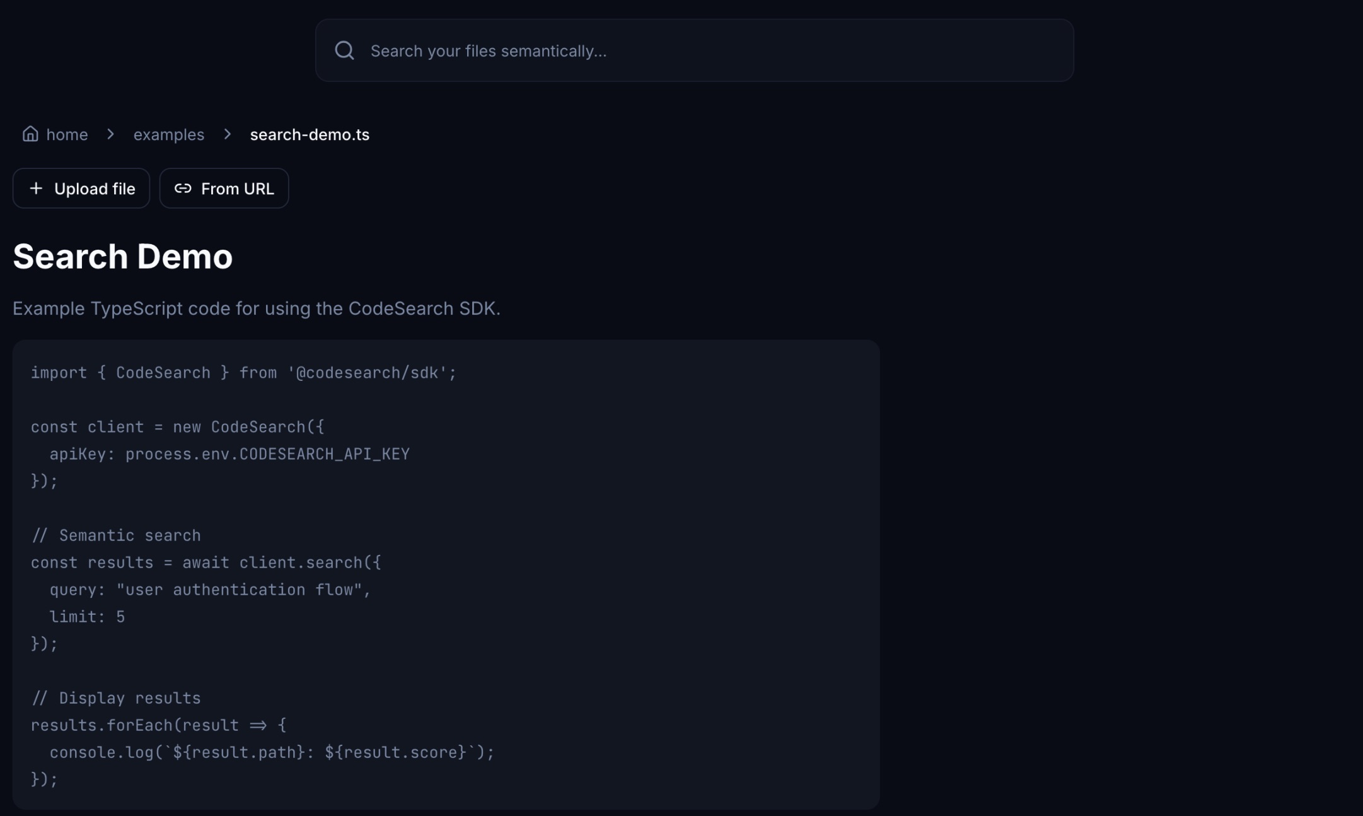Click the Semantic search comment line
Image resolution: width=1363 pixels, height=816 pixels.
[x=116, y=535]
